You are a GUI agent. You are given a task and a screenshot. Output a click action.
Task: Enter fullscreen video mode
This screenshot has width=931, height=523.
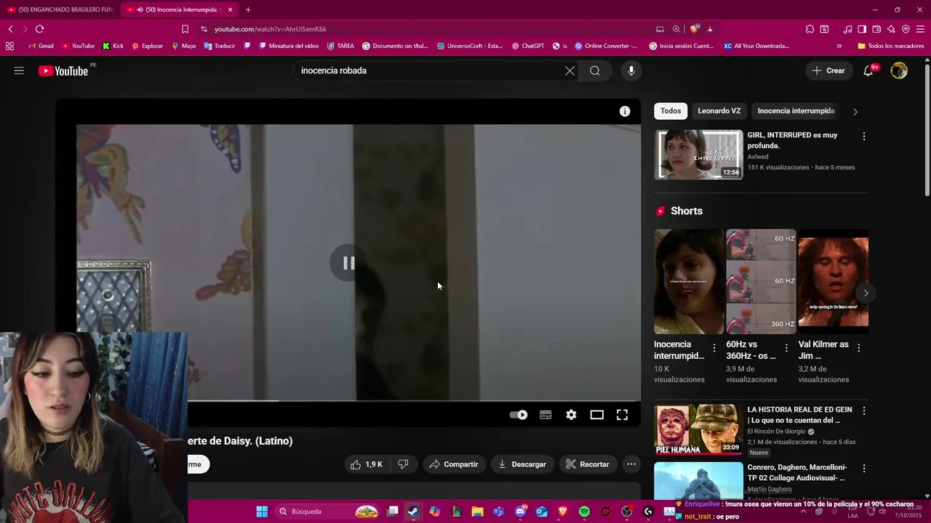623,415
